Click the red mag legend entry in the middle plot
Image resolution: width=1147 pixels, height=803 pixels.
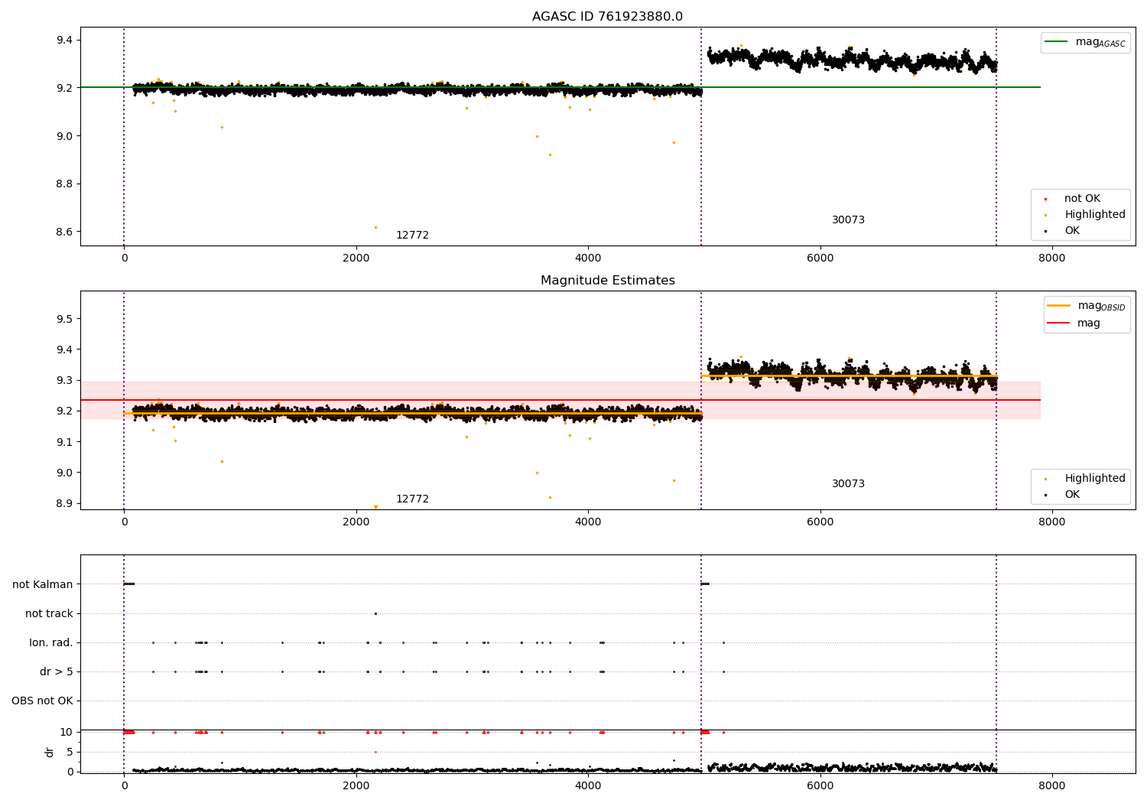click(1074, 323)
